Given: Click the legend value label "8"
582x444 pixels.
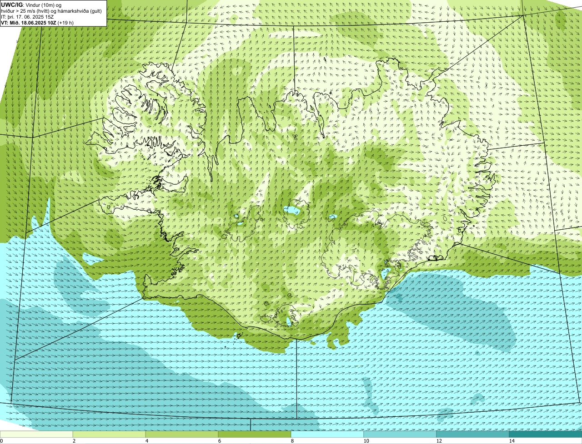Looking at the screenshot, I should (x=292, y=441).
